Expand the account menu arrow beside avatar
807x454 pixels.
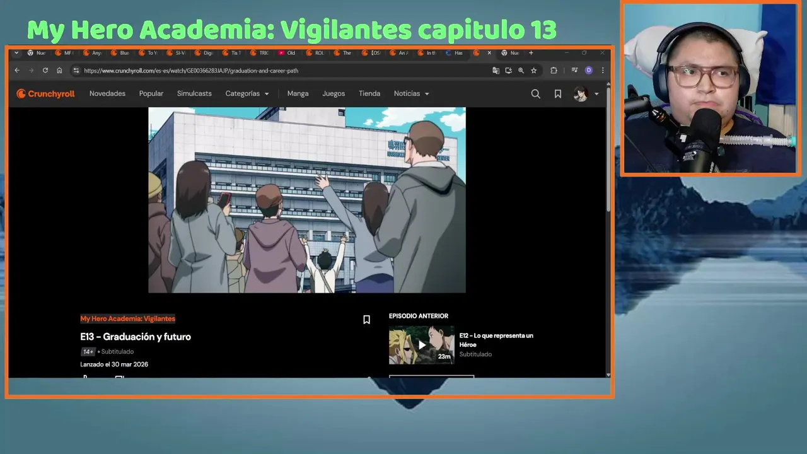[596, 94]
